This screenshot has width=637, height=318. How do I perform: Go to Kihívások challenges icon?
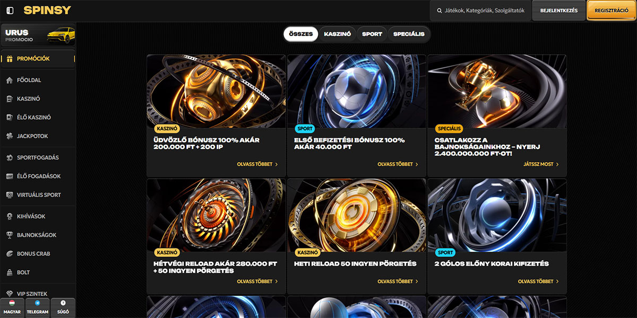pos(10,216)
